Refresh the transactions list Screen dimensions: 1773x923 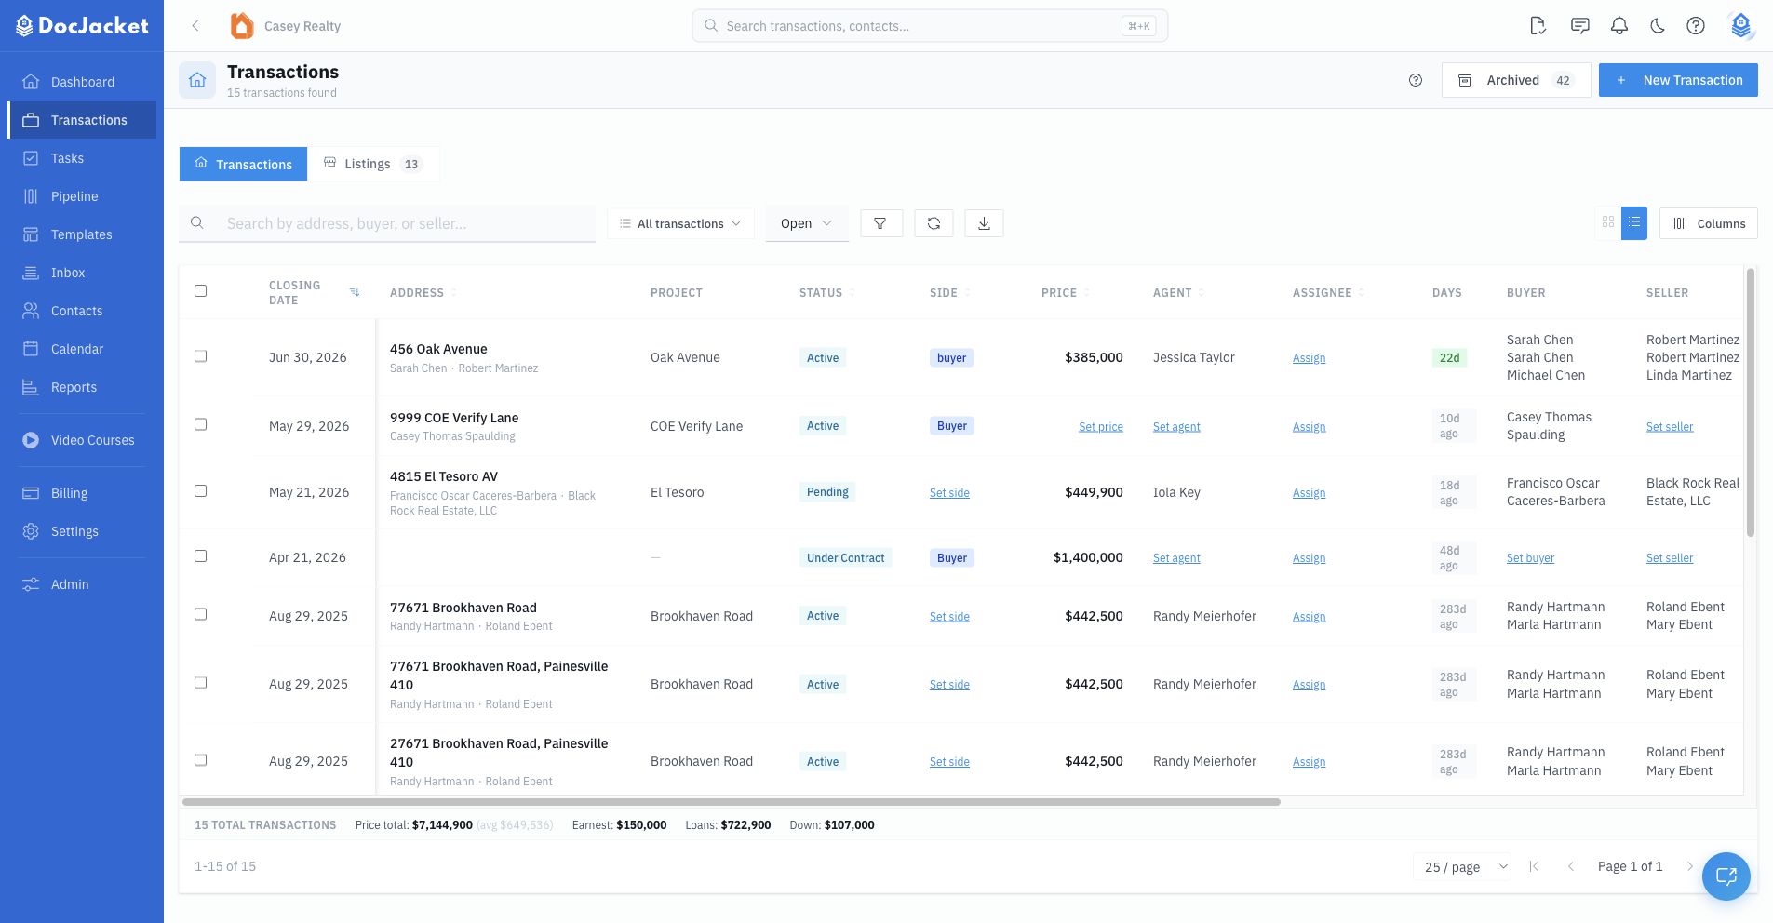pos(934,223)
